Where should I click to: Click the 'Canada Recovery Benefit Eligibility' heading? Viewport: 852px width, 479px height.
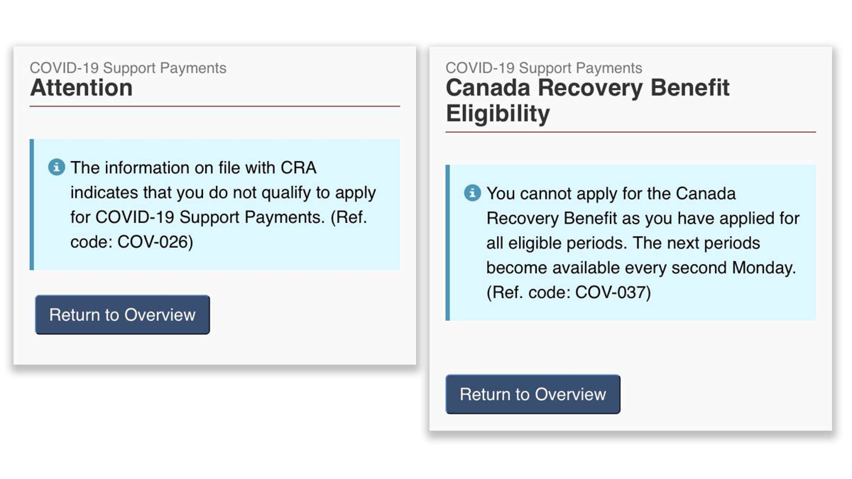tap(588, 100)
